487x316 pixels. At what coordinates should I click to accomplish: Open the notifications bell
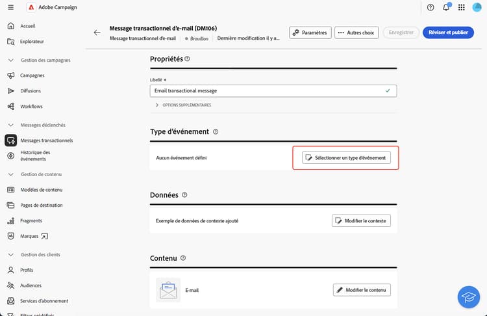446,7
